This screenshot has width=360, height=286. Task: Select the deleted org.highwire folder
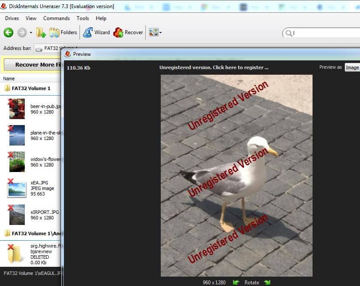[17, 254]
